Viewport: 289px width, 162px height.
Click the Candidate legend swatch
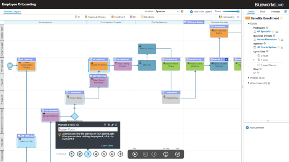(x=142, y=17)
